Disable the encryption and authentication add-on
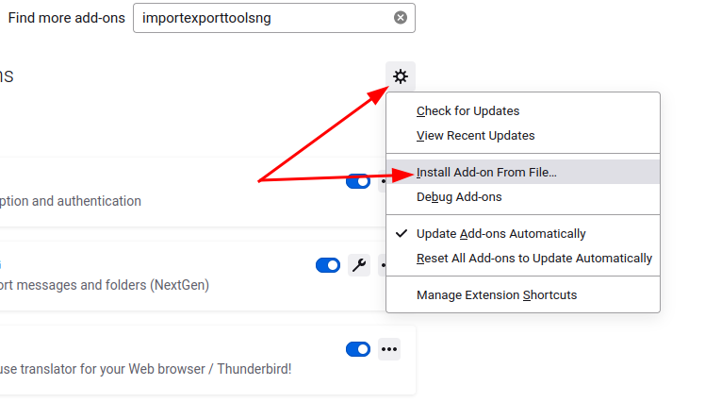Viewport: 705px width, 419px height. click(358, 181)
